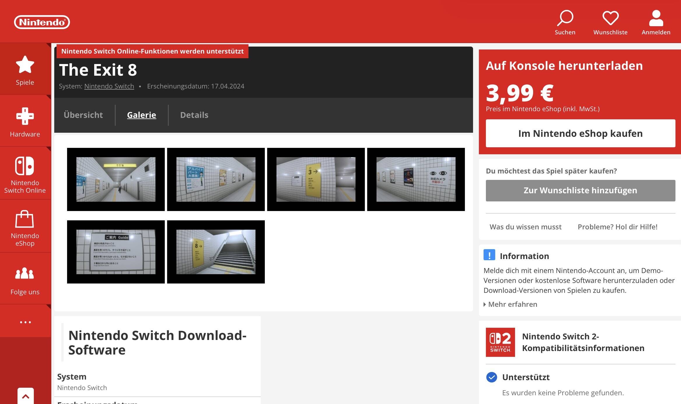Open Probleme? Hol dir Hilfe! link

click(617, 227)
